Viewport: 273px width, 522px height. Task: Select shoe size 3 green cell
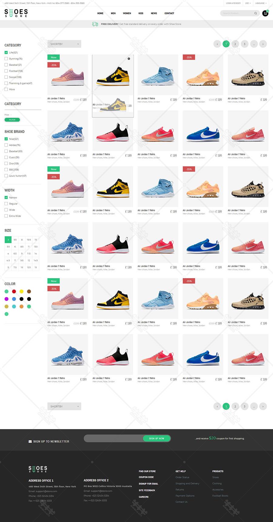8,240
